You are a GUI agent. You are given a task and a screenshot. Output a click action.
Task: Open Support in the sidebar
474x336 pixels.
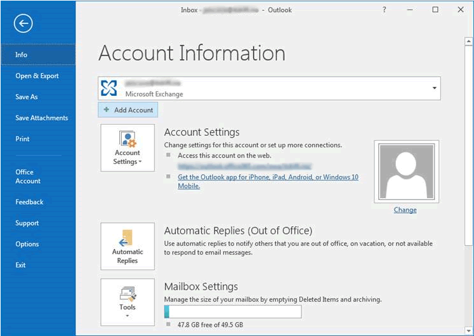27,223
